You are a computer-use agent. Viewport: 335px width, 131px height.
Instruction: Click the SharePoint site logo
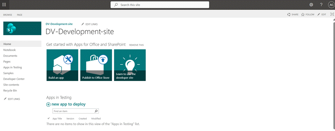pyautogui.click(x=22, y=28)
